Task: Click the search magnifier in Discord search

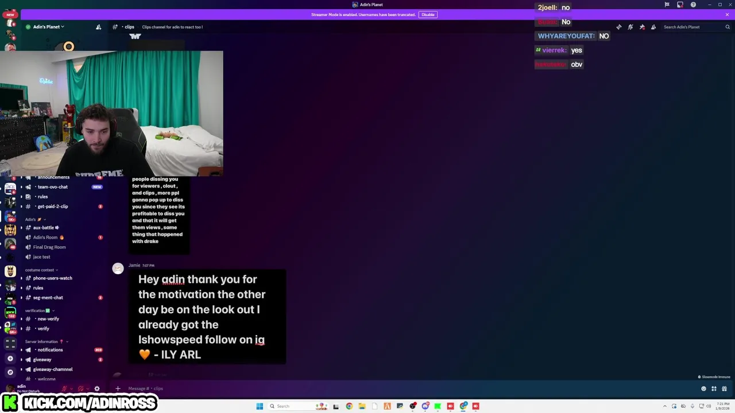Action: pyautogui.click(x=728, y=27)
